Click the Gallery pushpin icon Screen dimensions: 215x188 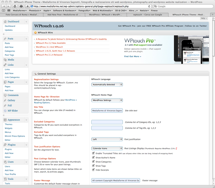[5, 100]
